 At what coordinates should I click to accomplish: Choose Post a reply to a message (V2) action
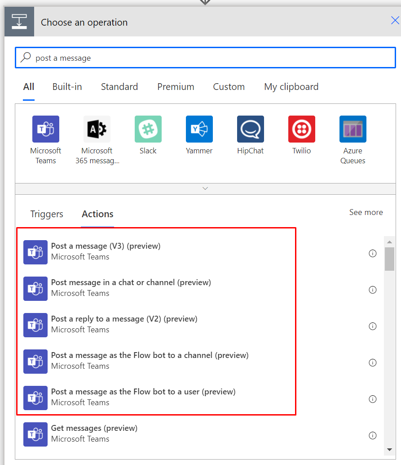124,319
